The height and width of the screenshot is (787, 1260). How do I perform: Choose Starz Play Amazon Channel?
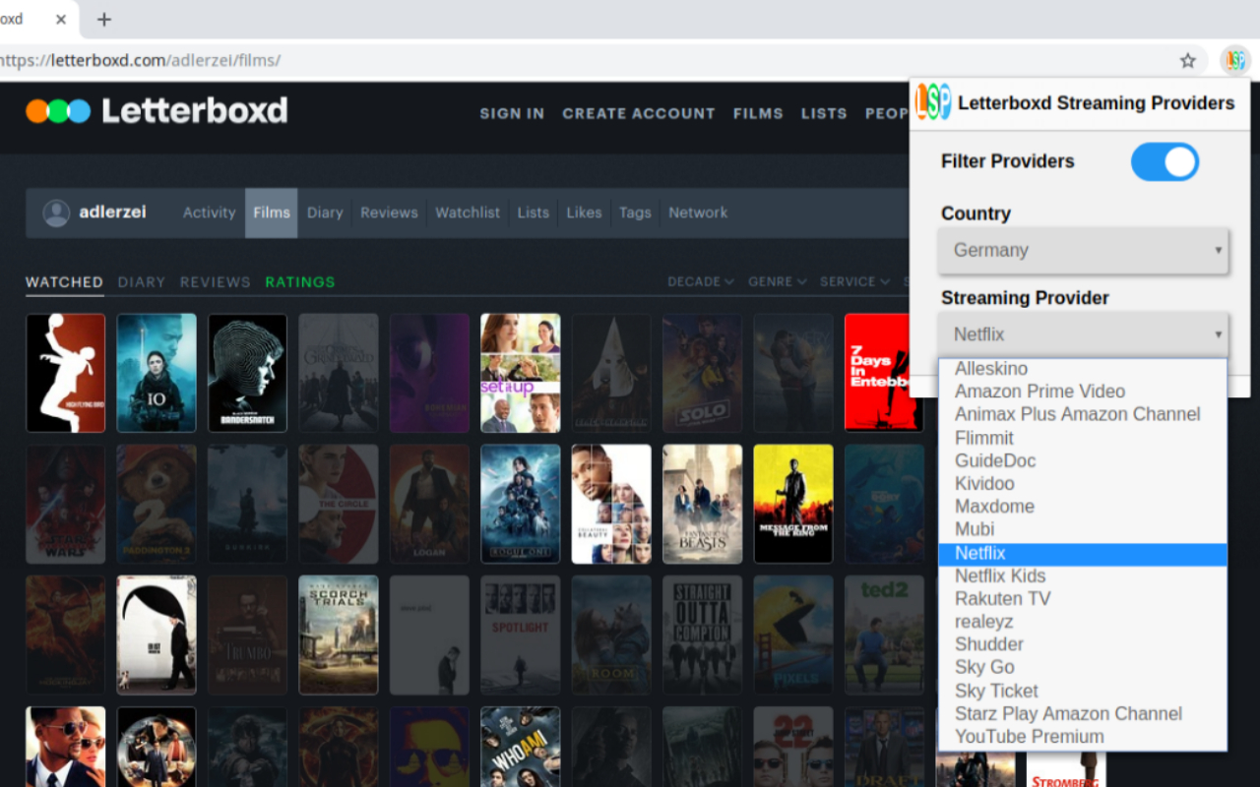[1083, 713]
